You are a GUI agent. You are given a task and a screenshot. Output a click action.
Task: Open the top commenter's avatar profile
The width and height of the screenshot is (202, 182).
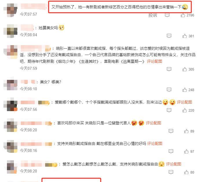click(11, 10)
